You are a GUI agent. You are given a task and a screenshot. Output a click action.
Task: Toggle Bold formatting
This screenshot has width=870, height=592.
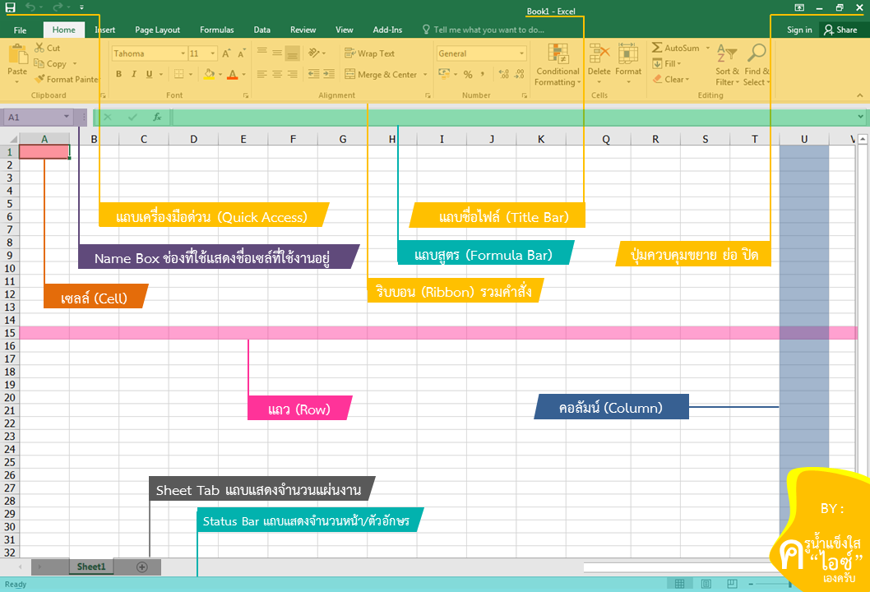tap(118, 75)
